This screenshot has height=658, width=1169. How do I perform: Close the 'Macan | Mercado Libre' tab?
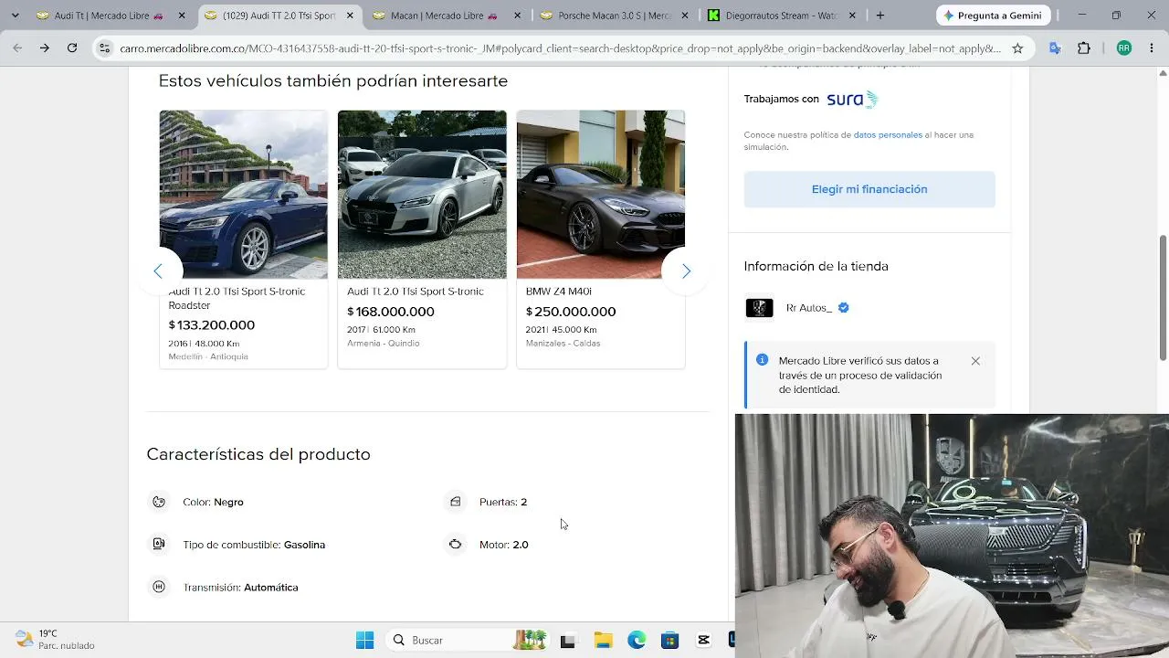[x=517, y=16]
